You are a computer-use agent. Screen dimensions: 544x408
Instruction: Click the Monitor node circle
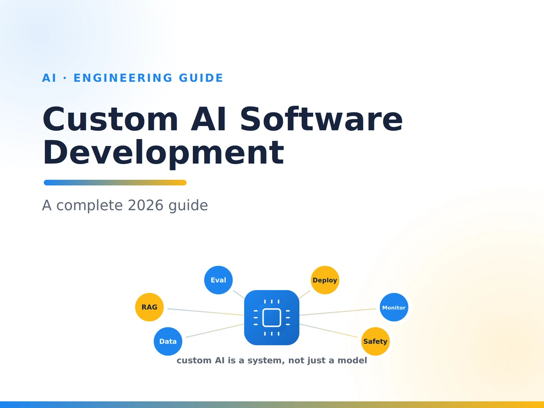[394, 307]
